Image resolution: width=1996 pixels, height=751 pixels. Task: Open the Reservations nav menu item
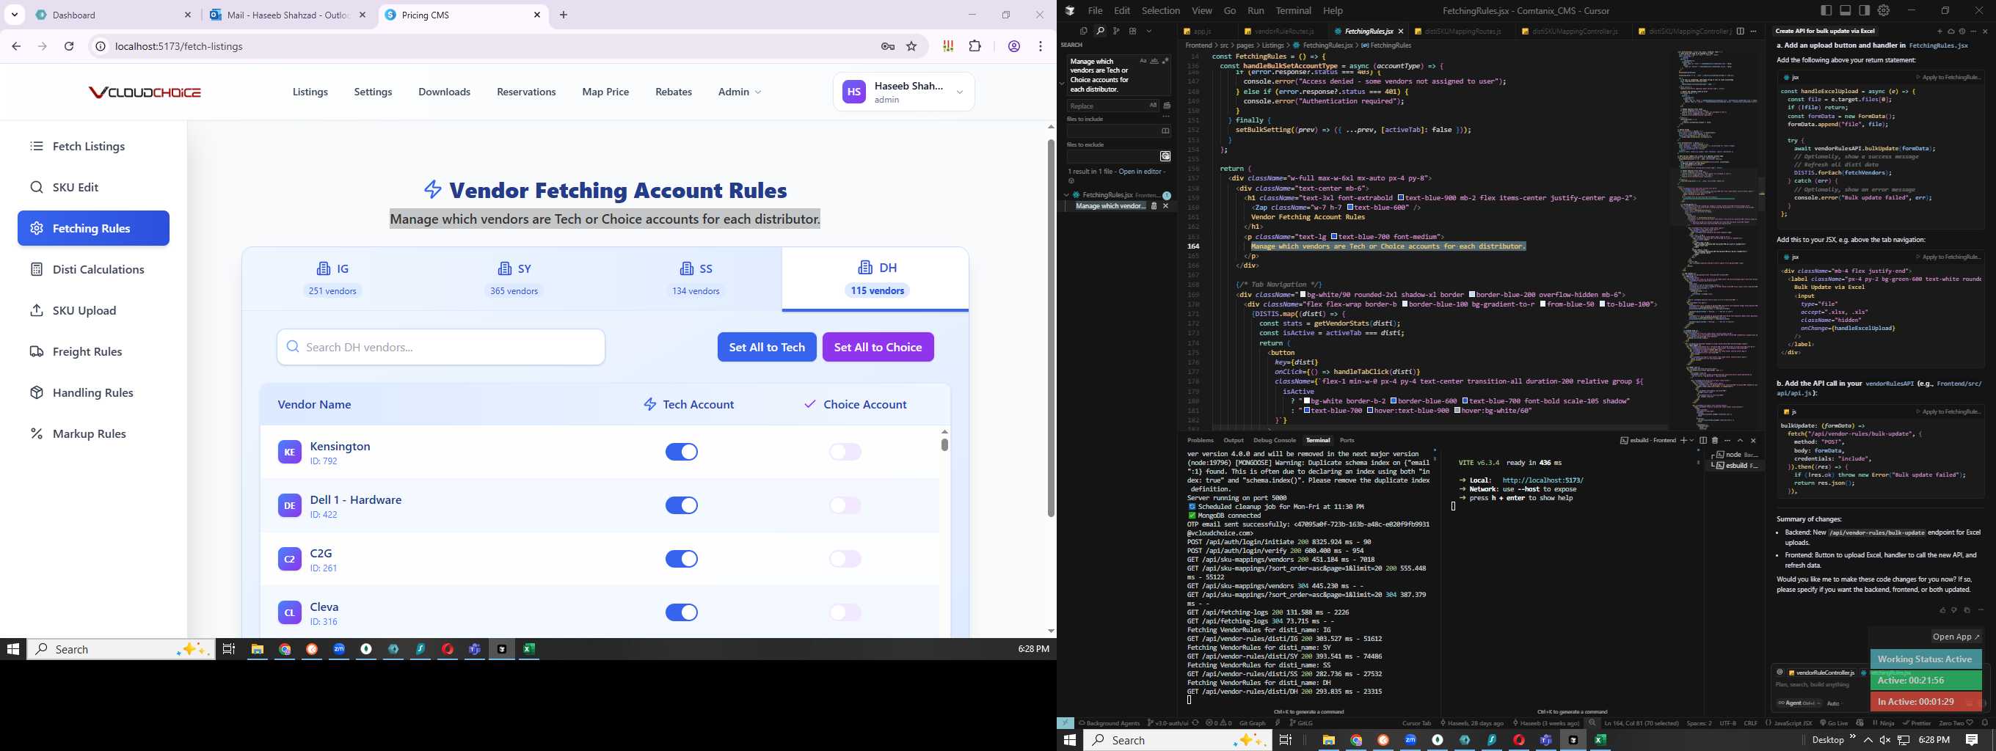[x=526, y=92]
